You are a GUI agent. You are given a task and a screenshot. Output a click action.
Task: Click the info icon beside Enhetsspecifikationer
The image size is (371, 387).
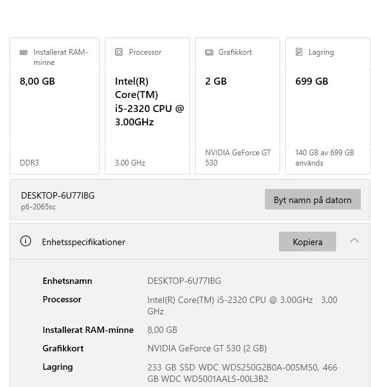coord(25,241)
